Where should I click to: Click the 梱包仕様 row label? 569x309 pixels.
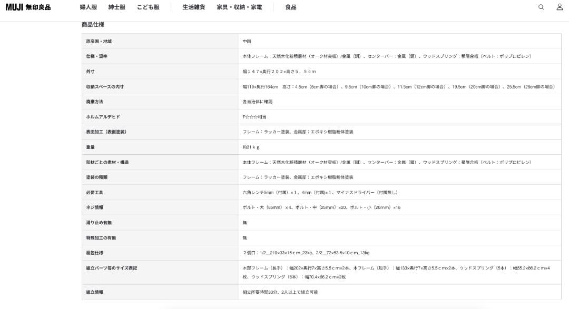(x=95, y=253)
